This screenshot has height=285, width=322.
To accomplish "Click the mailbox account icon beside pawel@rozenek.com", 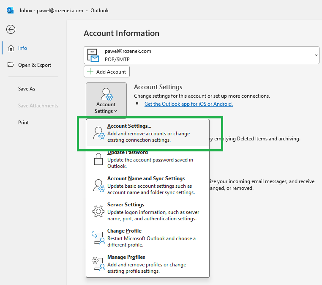I will pos(93,55).
